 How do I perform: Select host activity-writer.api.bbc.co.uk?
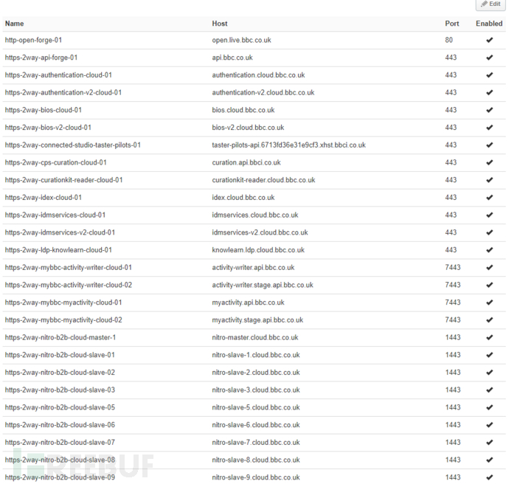tap(253, 268)
